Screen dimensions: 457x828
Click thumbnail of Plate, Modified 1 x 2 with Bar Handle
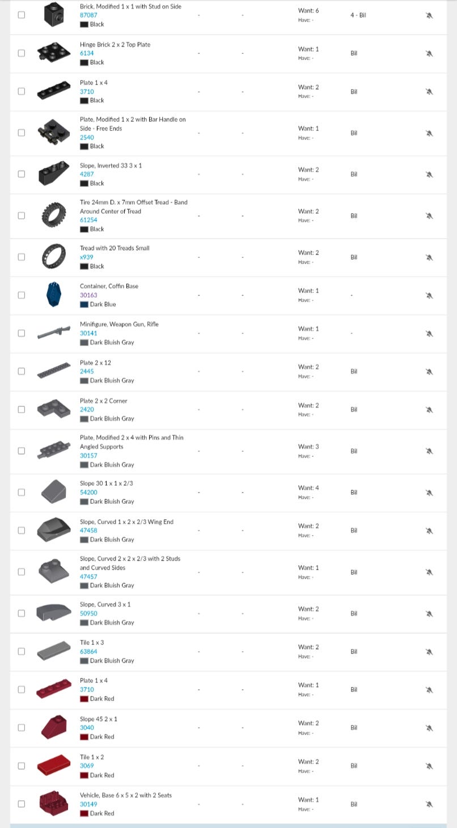tap(54, 133)
